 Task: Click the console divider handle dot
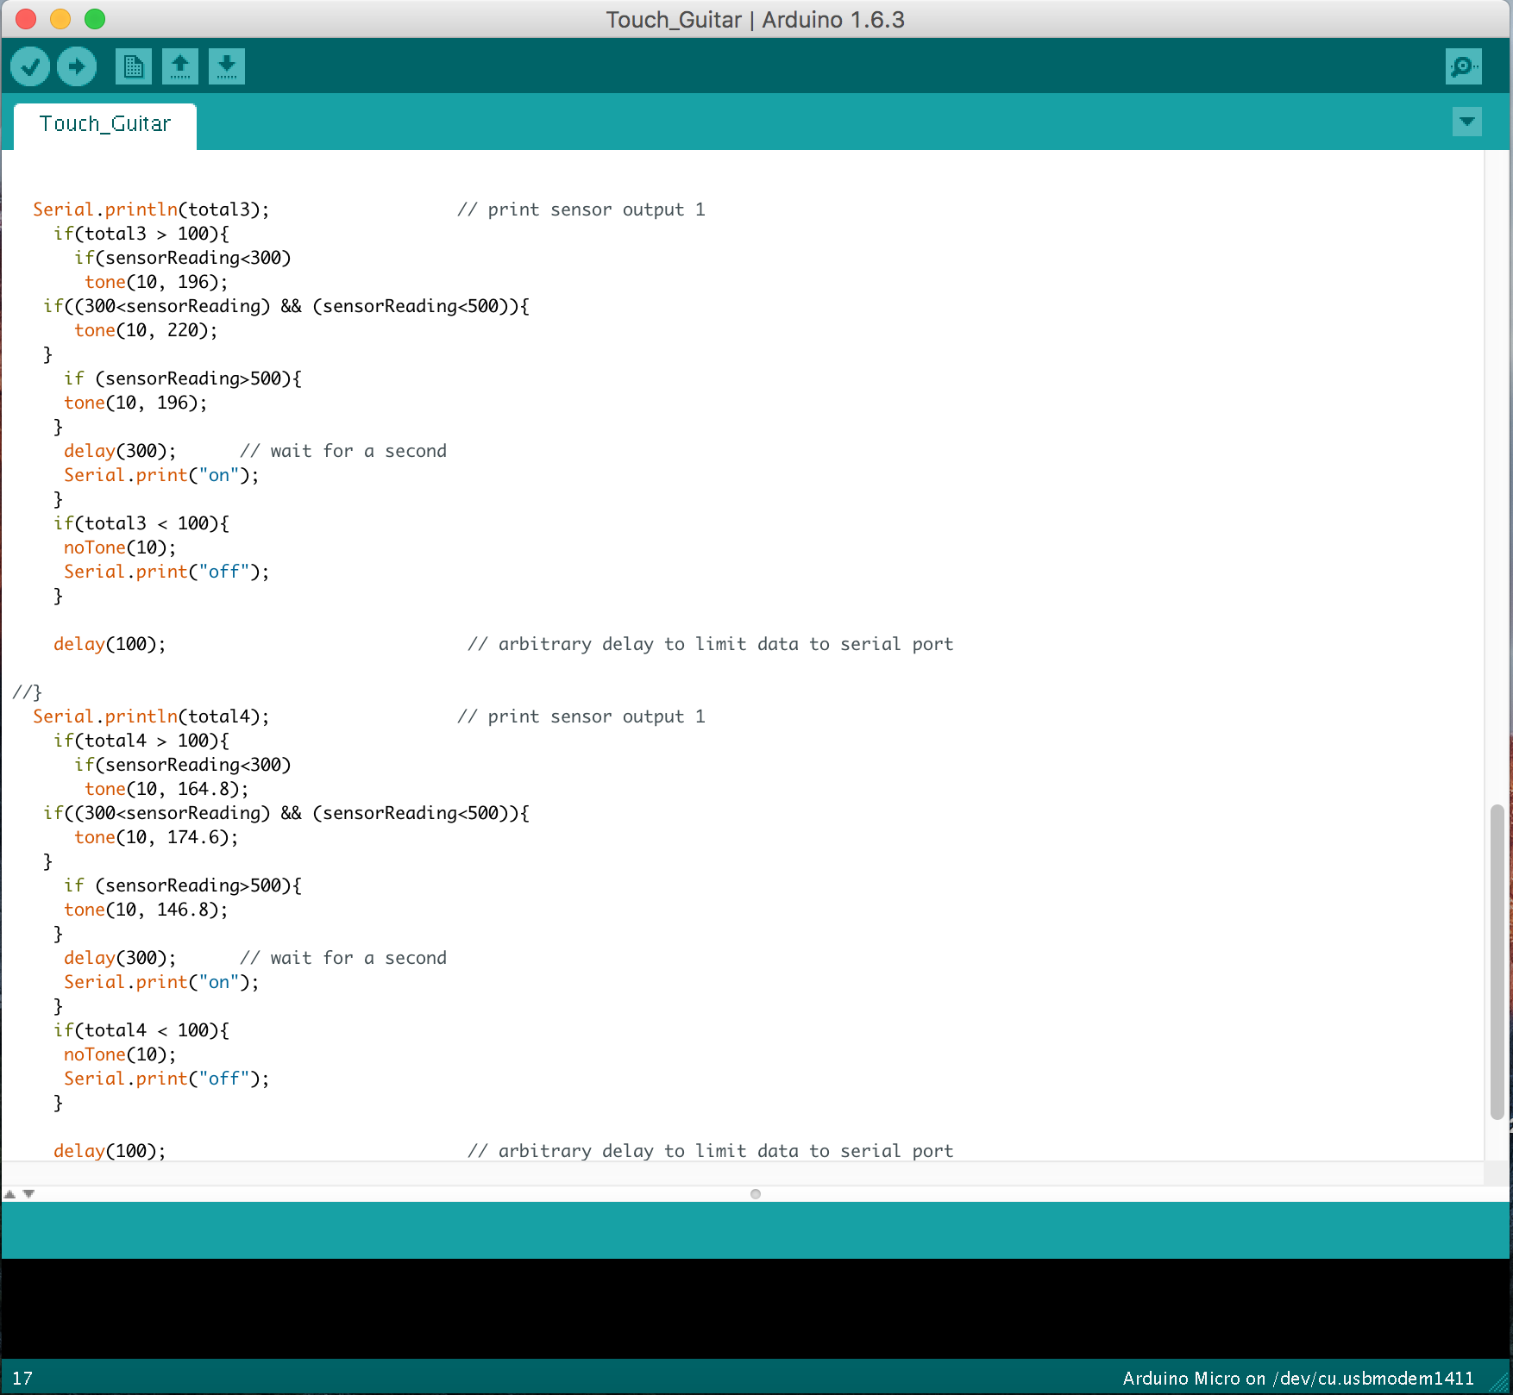pyautogui.click(x=756, y=1194)
